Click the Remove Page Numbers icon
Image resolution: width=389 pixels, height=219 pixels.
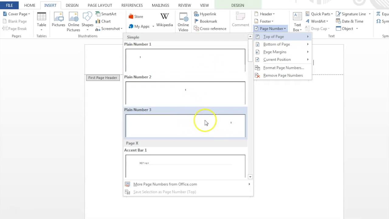click(x=258, y=75)
